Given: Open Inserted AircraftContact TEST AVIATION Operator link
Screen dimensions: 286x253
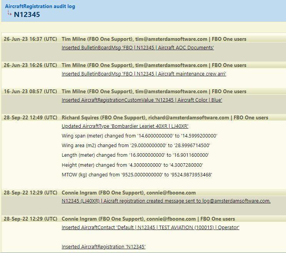Looking at the screenshot, I should point(150,228).
